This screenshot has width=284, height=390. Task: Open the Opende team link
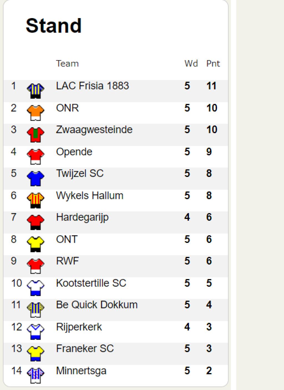point(74,152)
